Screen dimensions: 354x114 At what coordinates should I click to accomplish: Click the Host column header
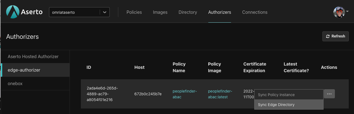(x=139, y=67)
